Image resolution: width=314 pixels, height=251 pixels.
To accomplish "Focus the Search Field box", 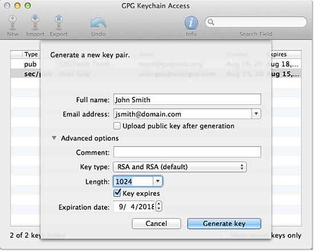I will coord(256,22).
